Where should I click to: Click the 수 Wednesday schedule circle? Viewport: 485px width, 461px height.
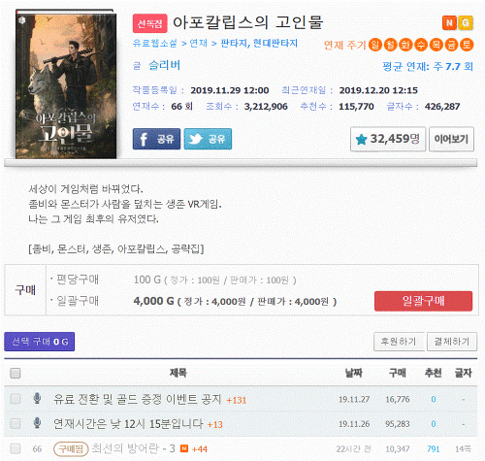tap(421, 45)
